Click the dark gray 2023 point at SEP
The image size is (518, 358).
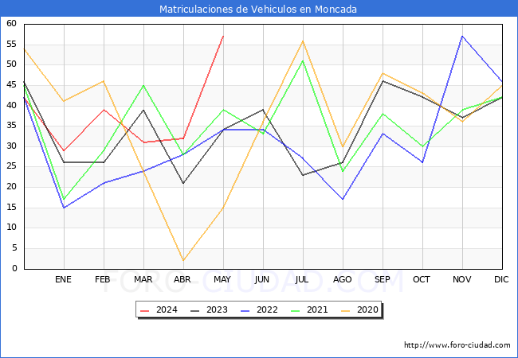[383, 81]
